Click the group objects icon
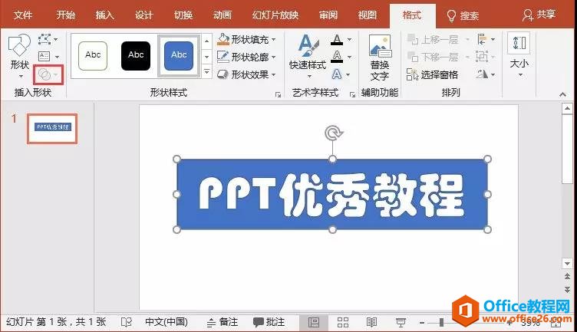Viewport: 577px width, 332px height. coord(482,57)
